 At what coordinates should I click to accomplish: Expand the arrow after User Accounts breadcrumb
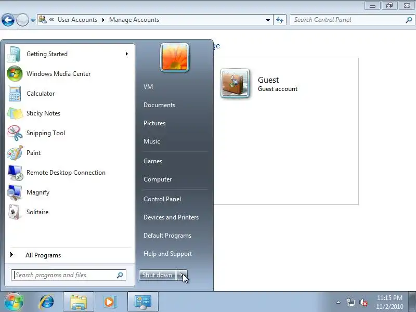103,20
